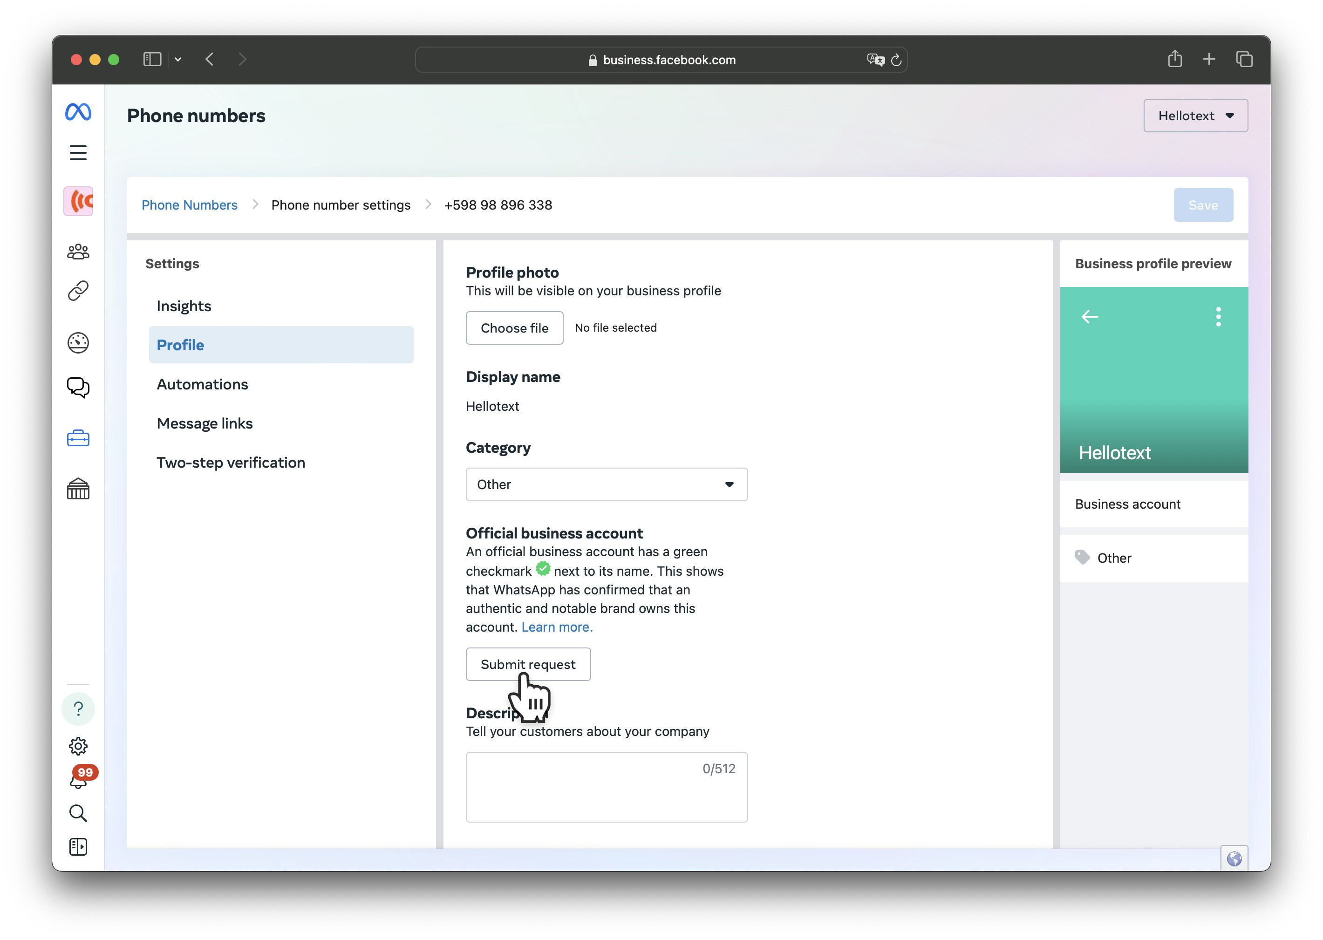Click the Save button
The image size is (1323, 940).
(x=1203, y=205)
